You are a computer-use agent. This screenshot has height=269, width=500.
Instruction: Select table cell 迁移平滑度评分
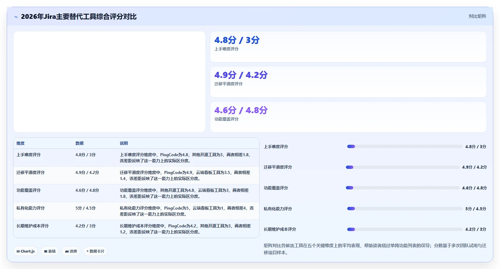(x=31, y=173)
